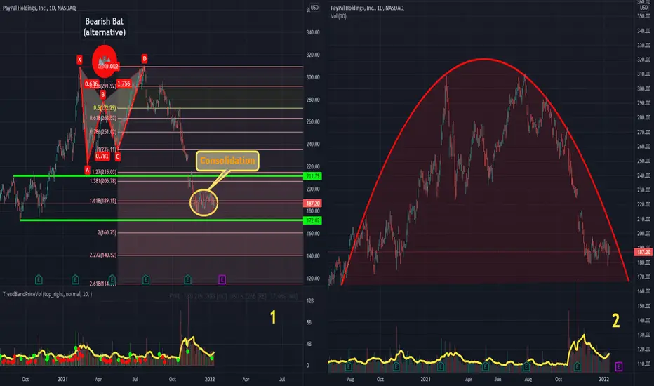
Task: Select the Consolidation callout
Action: coord(227,161)
